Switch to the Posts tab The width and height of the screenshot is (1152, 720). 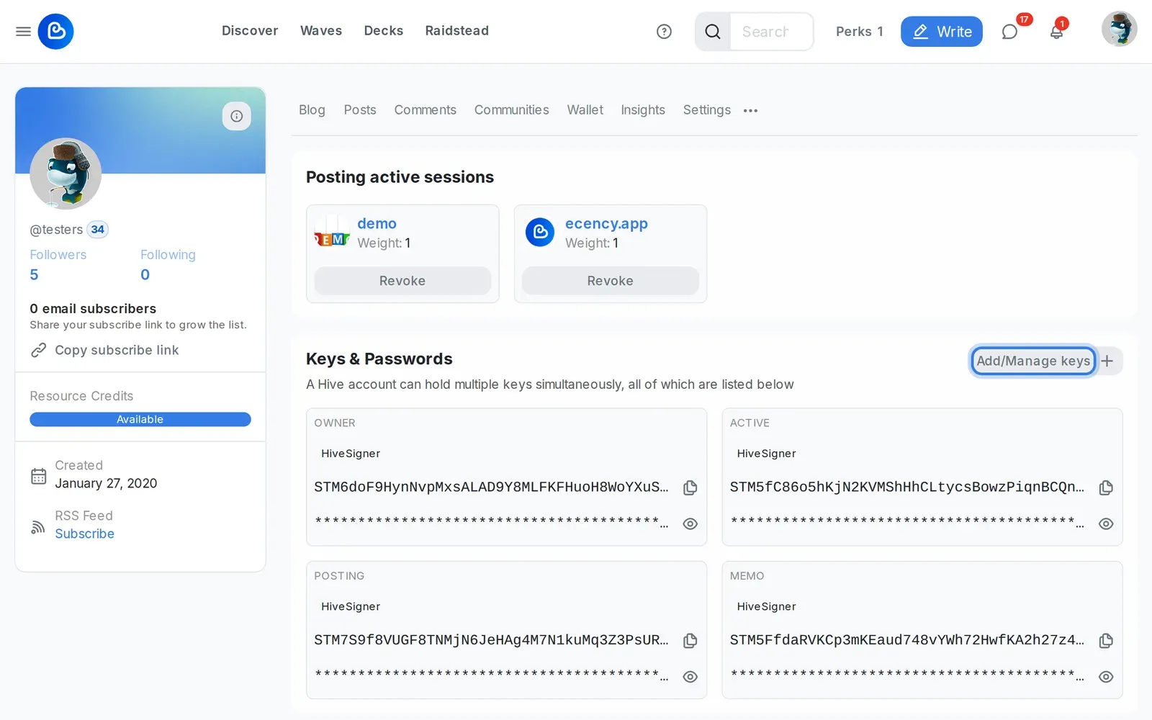tap(360, 109)
